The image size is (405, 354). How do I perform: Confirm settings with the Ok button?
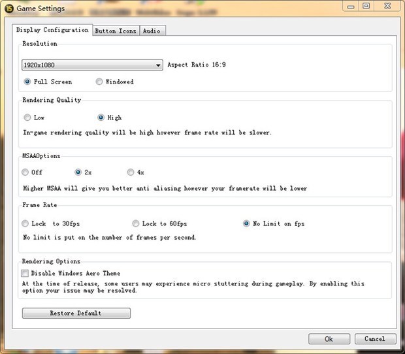(x=329, y=339)
